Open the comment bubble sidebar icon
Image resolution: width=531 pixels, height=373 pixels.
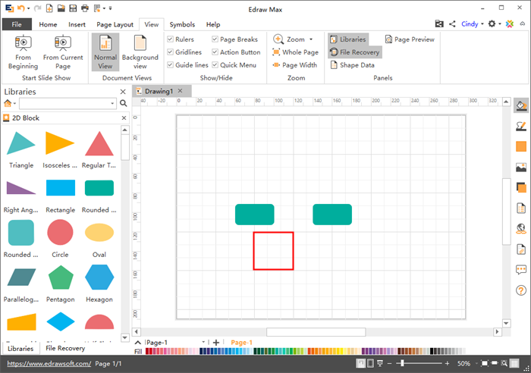coord(521,269)
